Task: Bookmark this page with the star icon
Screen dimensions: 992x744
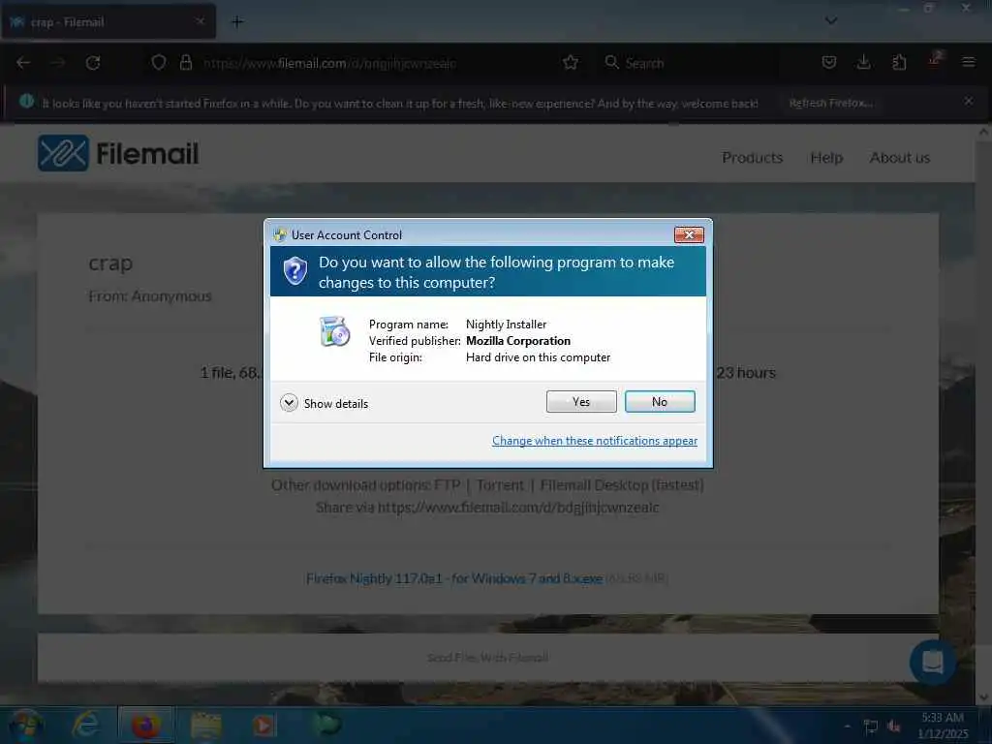Action: (570, 63)
